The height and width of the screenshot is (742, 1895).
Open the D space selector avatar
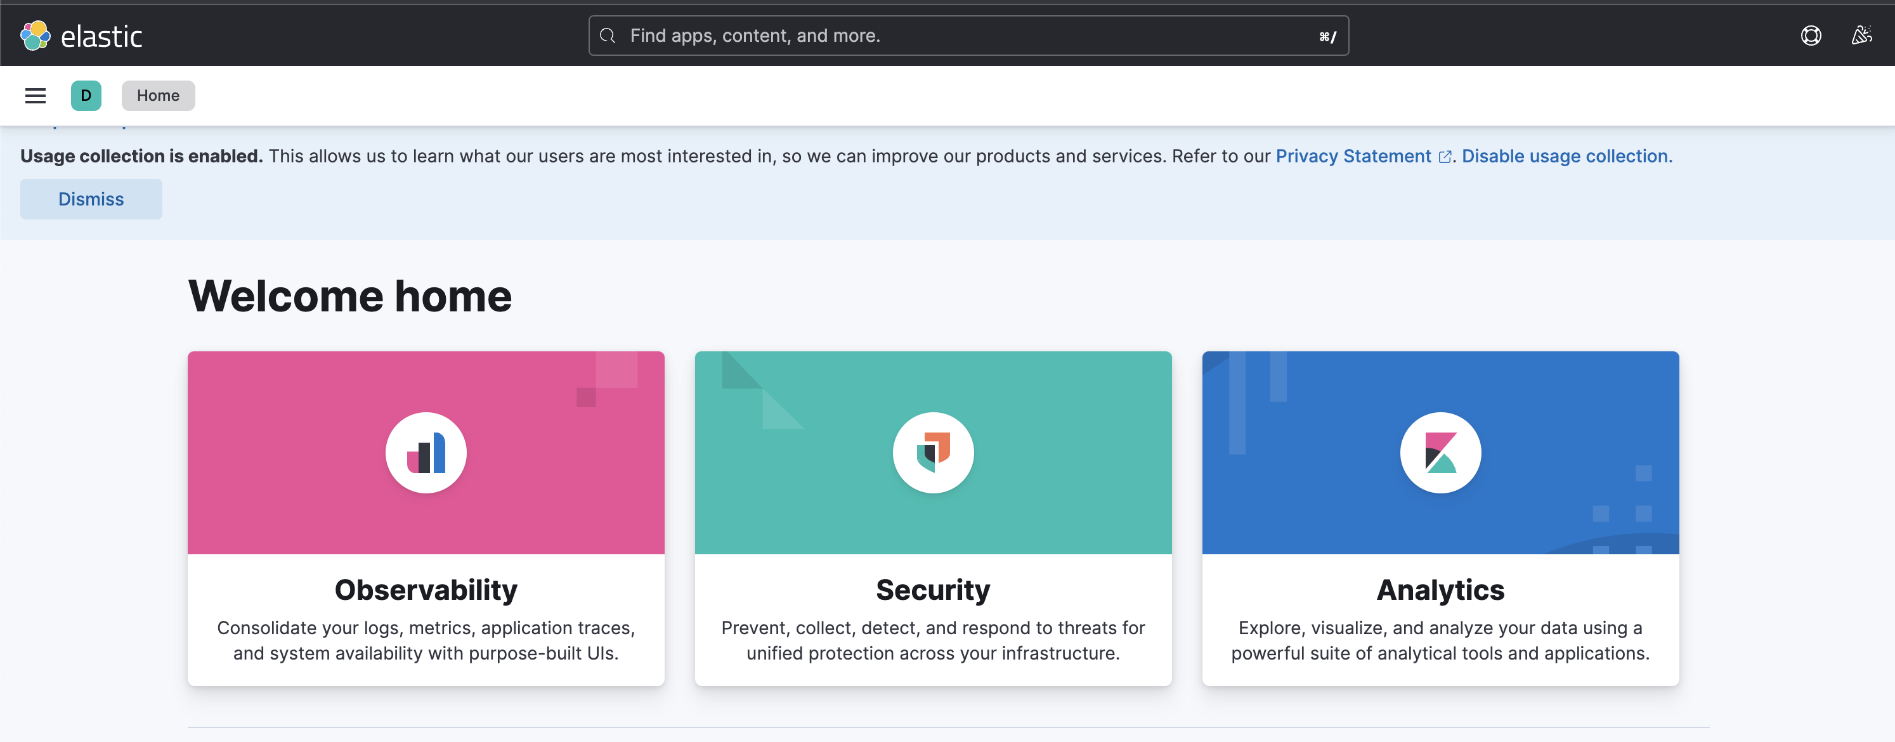tap(86, 96)
